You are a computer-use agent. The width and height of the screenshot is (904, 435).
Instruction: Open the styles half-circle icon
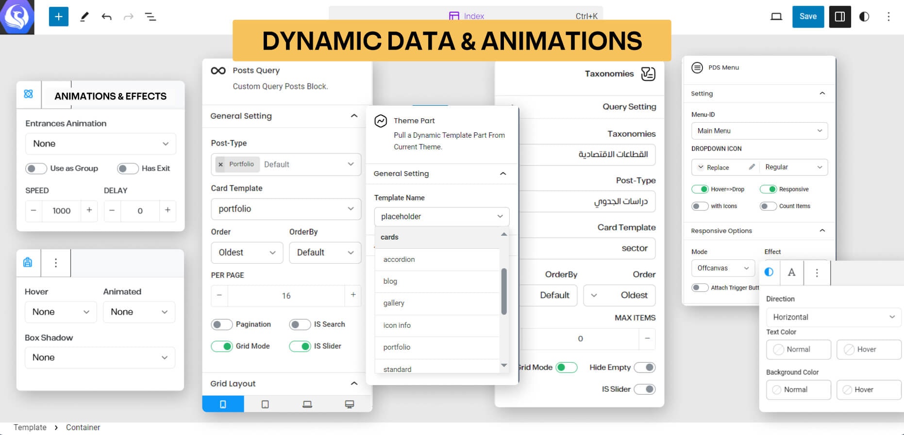click(x=864, y=16)
